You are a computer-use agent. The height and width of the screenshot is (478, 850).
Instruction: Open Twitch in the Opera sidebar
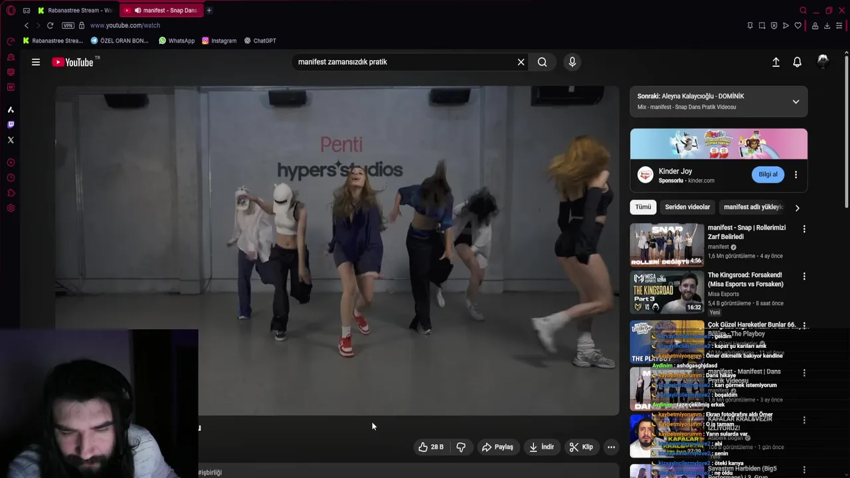11,125
